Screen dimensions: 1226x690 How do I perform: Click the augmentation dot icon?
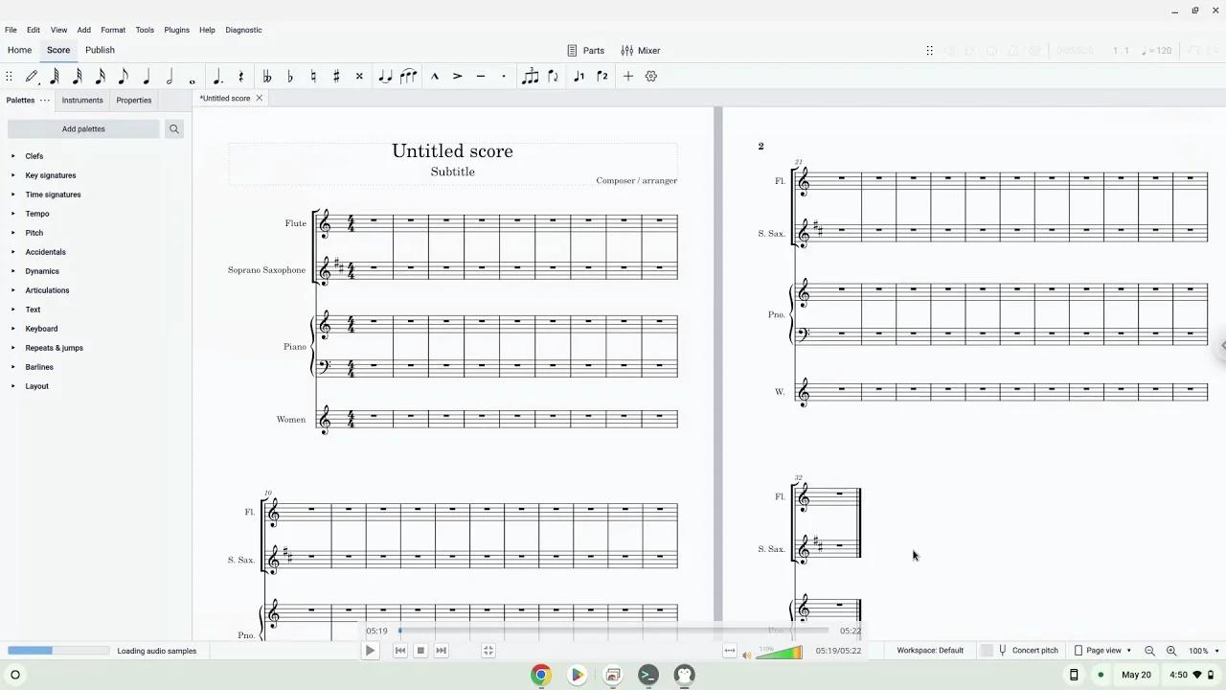coord(217,77)
